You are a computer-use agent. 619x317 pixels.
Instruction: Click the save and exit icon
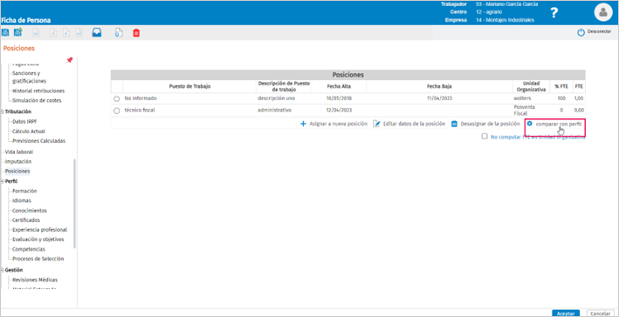pyautogui.click(x=18, y=33)
